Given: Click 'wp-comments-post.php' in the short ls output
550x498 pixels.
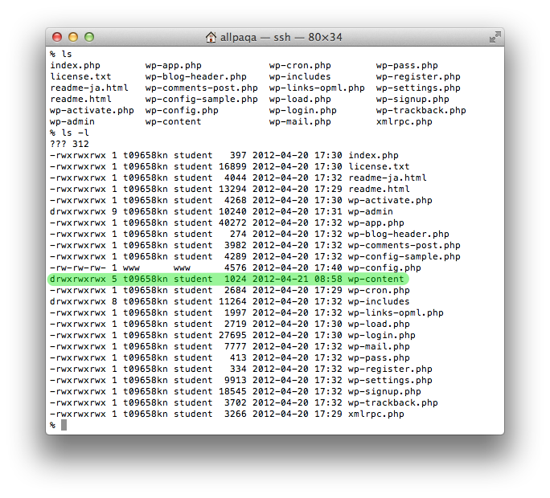Looking at the screenshot, I should [x=202, y=88].
